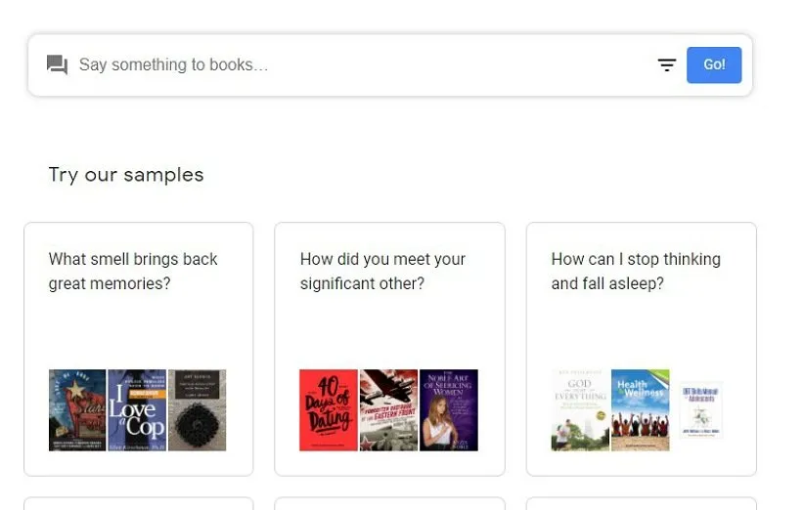Select the 'Forgotten Bastards of the Eastern Front' cover

point(388,410)
